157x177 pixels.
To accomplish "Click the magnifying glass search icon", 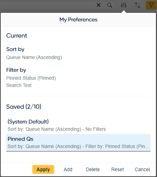I will point(110,5).
